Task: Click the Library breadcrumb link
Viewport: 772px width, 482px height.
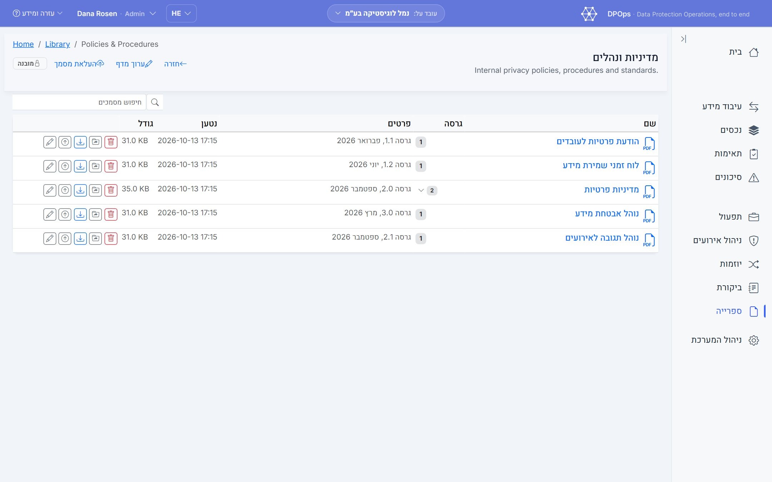Action: tap(58, 44)
